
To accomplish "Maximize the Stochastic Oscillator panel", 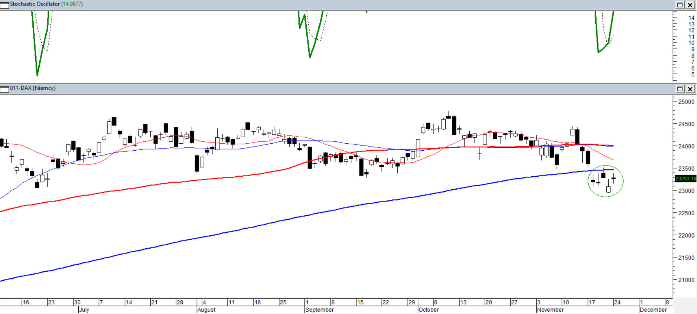I will [680, 5].
